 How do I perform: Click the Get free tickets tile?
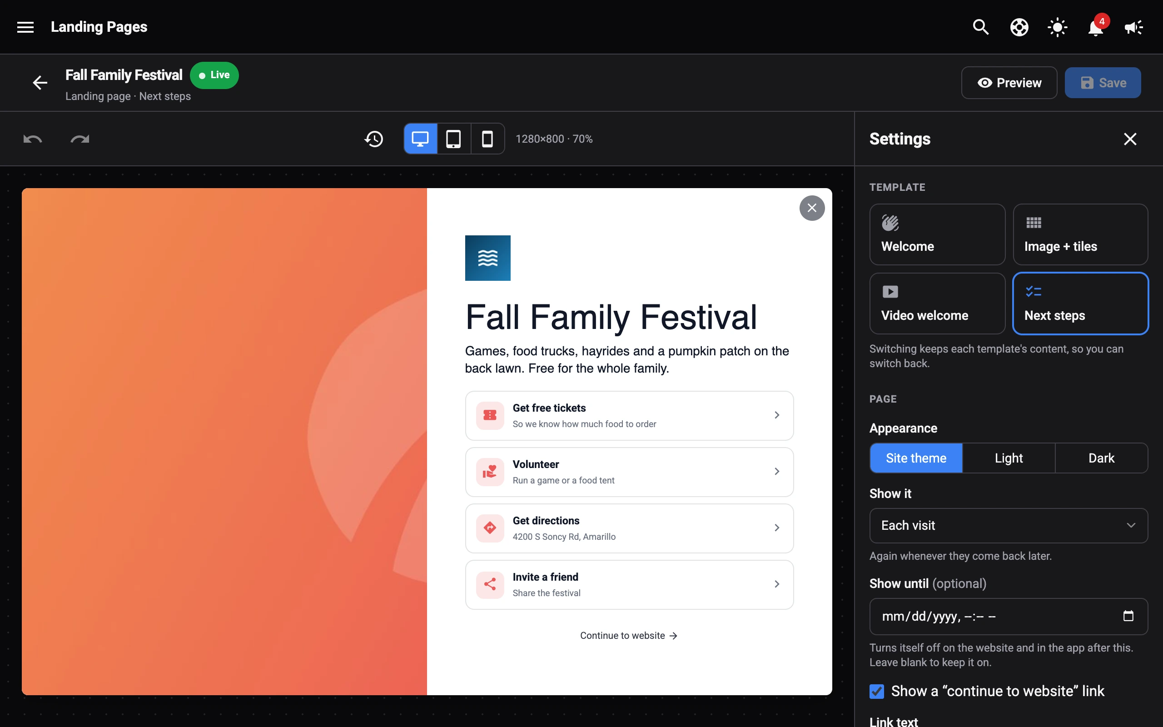(x=629, y=415)
